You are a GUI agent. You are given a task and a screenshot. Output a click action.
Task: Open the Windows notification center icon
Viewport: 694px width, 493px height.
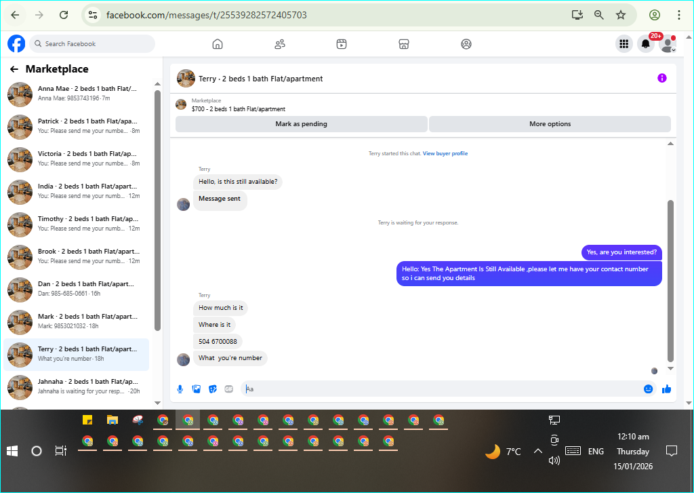pos(672,451)
